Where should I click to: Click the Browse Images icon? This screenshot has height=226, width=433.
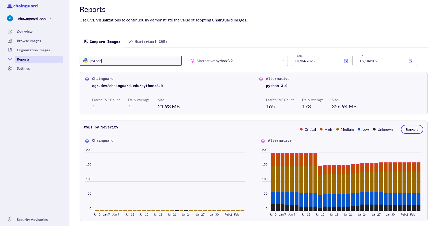pyautogui.click(x=10, y=41)
